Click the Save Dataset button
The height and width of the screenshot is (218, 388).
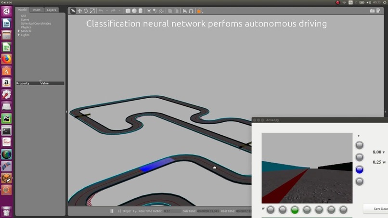(375, 208)
